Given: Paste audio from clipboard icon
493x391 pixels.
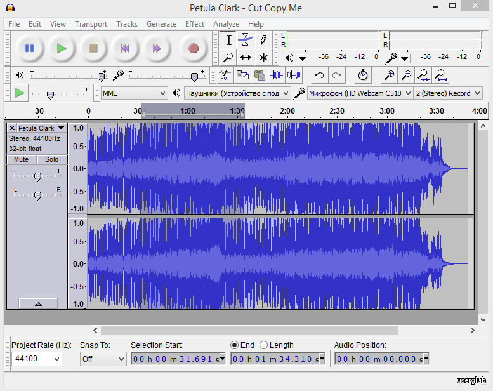Looking at the screenshot, I should pos(260,75).
